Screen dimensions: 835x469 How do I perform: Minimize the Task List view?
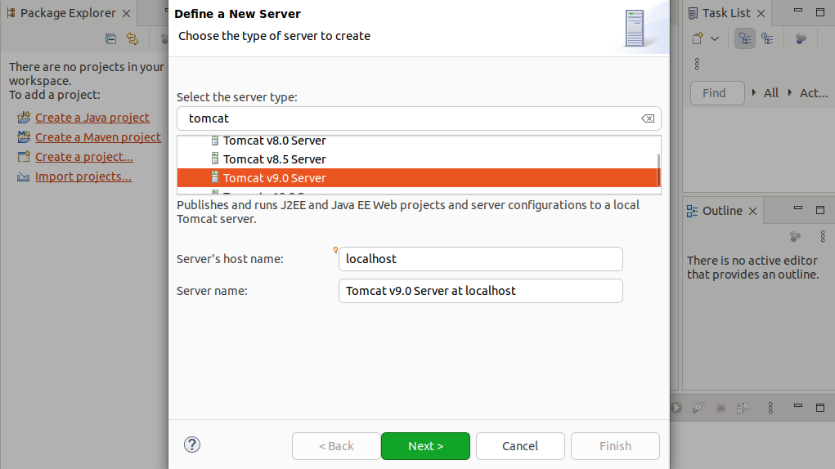tap(797, 10)
